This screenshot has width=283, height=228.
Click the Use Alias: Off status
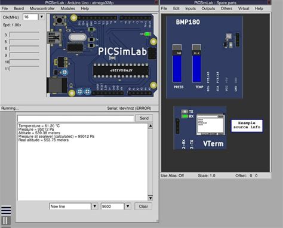point(172,175)
